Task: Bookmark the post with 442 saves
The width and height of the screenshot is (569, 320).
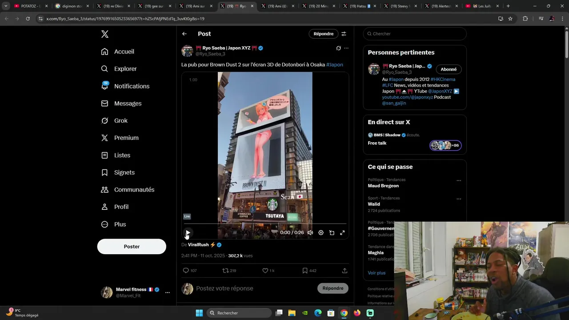Action: 309,271
